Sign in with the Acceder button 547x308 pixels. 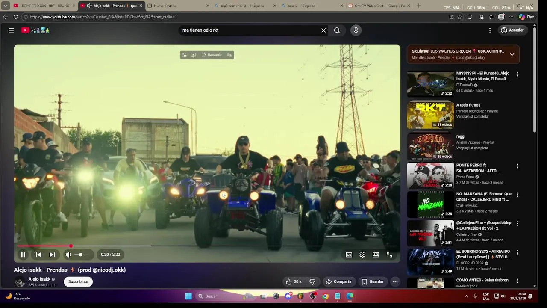click(512, 30)
